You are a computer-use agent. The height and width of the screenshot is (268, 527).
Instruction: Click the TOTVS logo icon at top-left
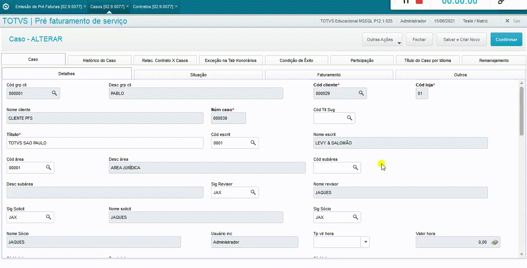pyautogui.click(x=5, y=7)
